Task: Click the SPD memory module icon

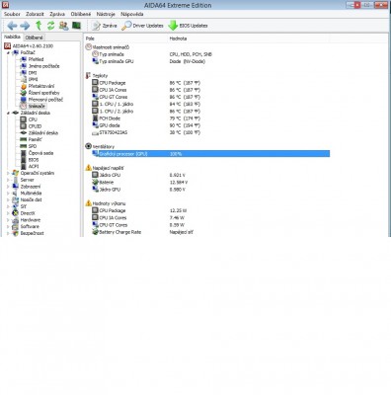Action: (24, 146)
